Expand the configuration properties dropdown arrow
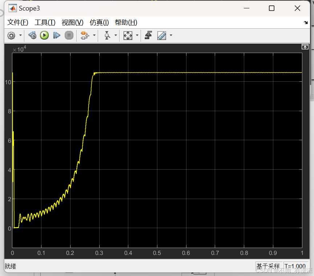This screenshot has width=314, height=276. [20, 36]
